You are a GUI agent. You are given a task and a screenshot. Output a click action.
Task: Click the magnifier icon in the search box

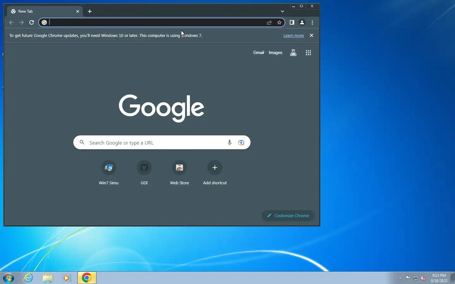82,143
